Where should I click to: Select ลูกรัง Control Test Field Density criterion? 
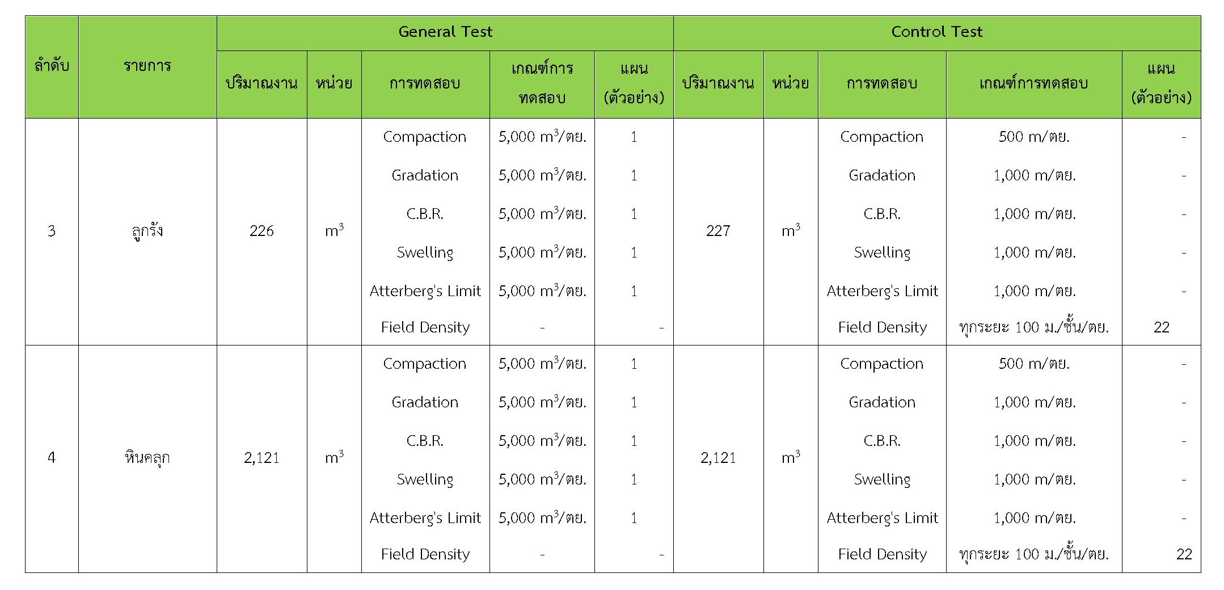pos(1033,327)
